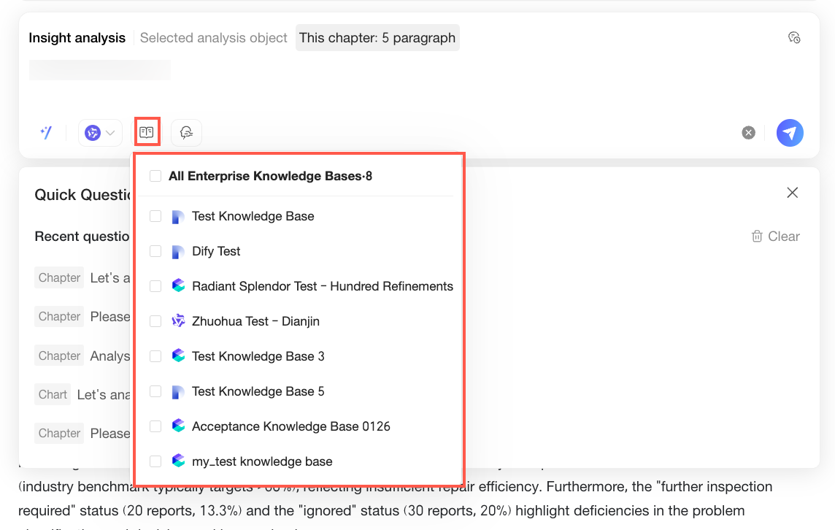Image resolution: width=835 pixels, height=530 pixels.
Task: Open the model selector dropdown
Action: (100, 133)
